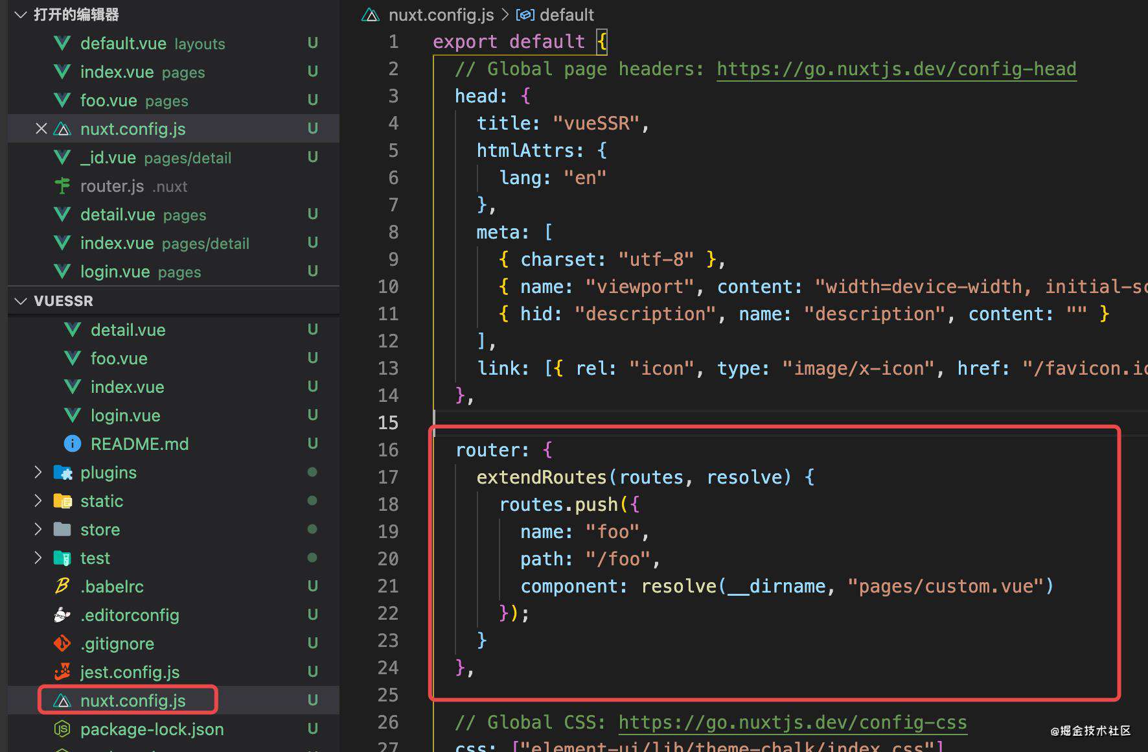Viewport: 1148px width, 752px height.
Task: Click line number 21 in the gutter
Action: pyautogui.click(x=388, y=586)
